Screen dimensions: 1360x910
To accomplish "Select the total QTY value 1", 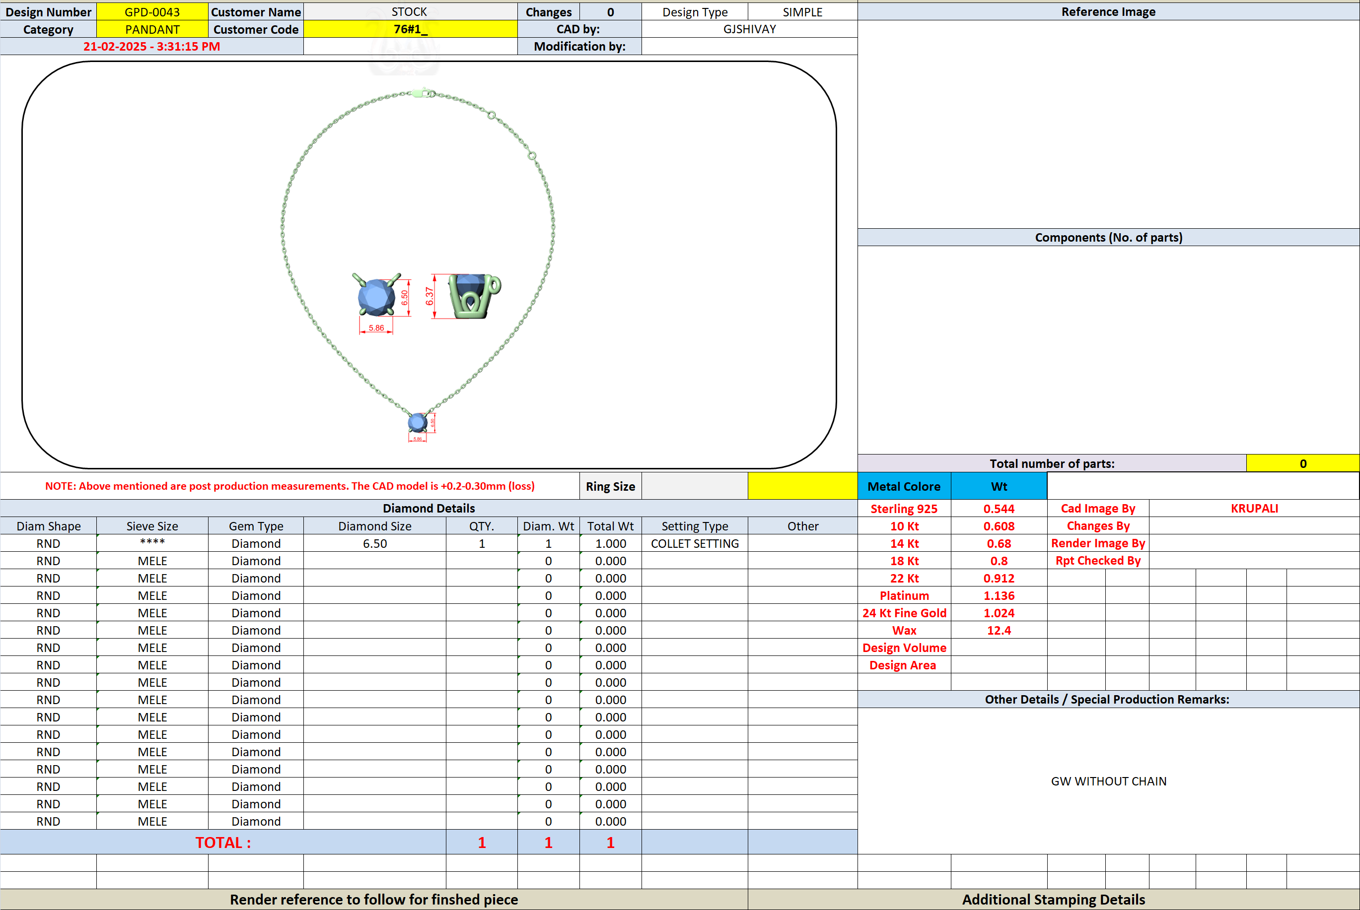I will 482,842.
